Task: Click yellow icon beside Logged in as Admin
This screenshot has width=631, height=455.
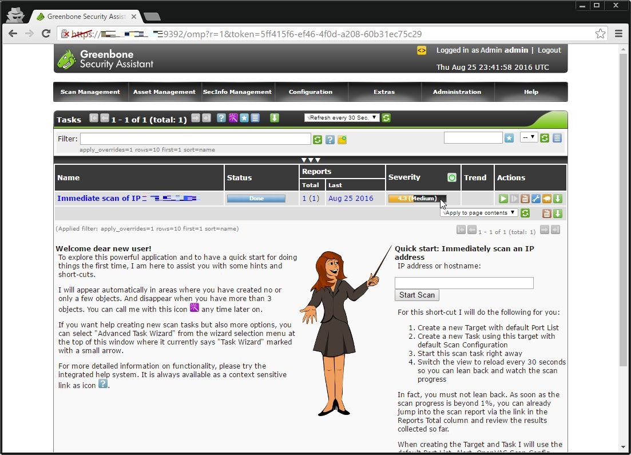Action: point(422,50)
